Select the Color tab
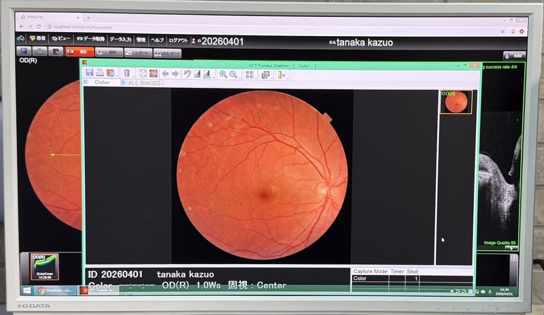This screenshot has height=315, width=544. coord(102,83)
